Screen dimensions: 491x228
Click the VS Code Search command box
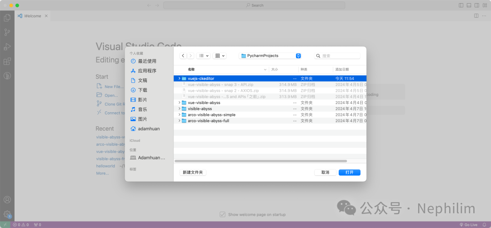click(254, 5)
